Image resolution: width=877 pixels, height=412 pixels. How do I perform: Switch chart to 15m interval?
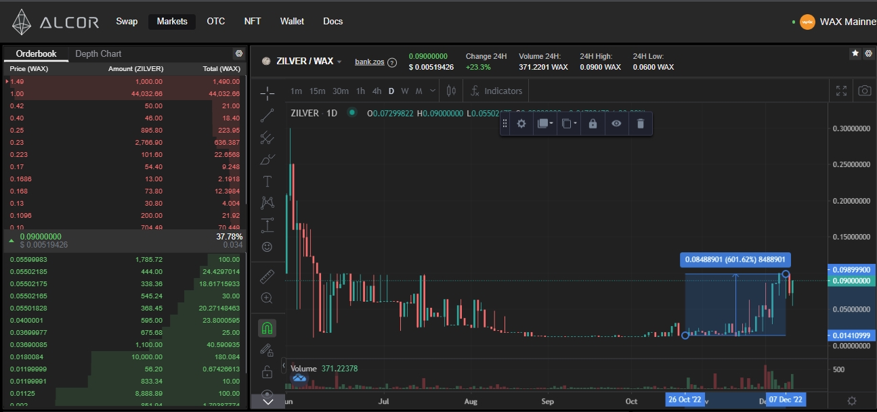click(317, 91)
